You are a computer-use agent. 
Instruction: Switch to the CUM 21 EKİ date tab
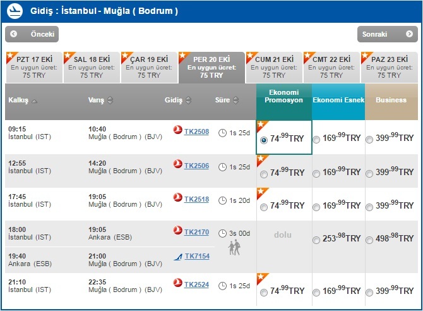[274, 67]
